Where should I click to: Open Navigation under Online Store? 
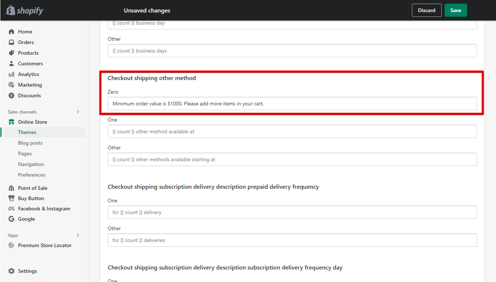coord(31,164)
